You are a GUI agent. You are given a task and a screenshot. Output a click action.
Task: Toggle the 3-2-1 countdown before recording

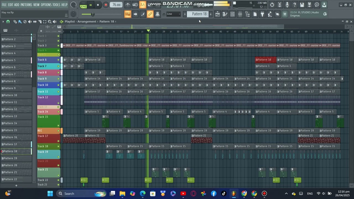point(142,5)
